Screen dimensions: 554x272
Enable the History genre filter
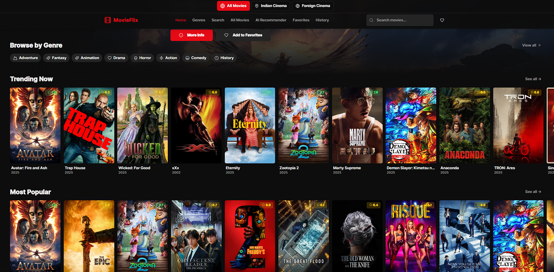click(x=224, y=58)
